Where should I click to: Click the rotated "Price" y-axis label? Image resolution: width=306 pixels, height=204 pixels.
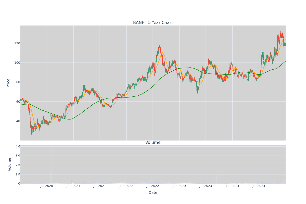coord(8,83)
